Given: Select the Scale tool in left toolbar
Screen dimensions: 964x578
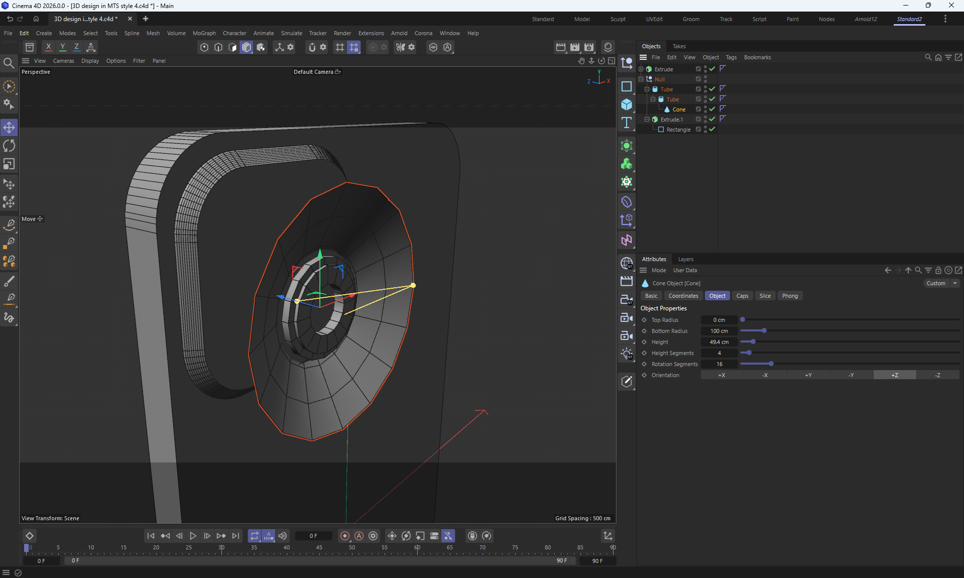Looking at the screenshot, I should click(x=9, y=164).
